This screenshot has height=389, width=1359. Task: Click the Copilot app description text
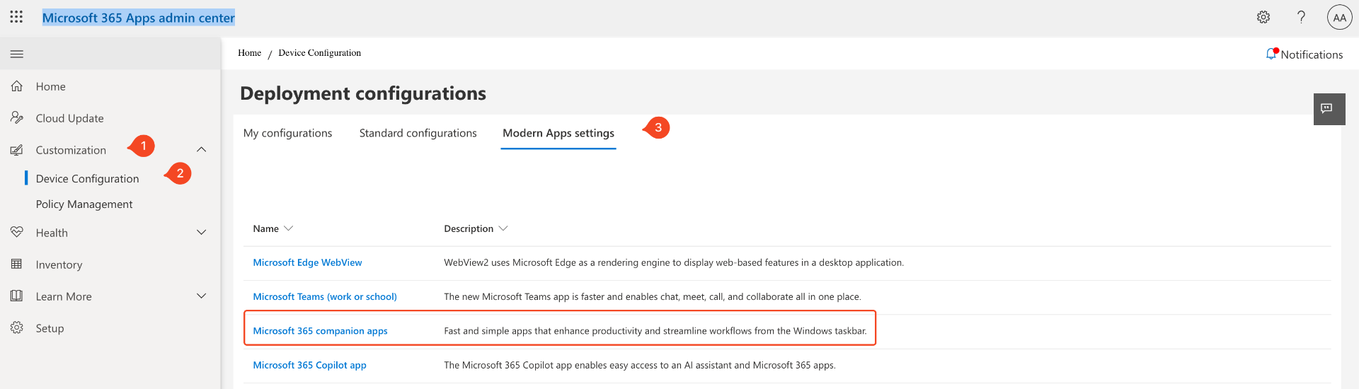640,366
